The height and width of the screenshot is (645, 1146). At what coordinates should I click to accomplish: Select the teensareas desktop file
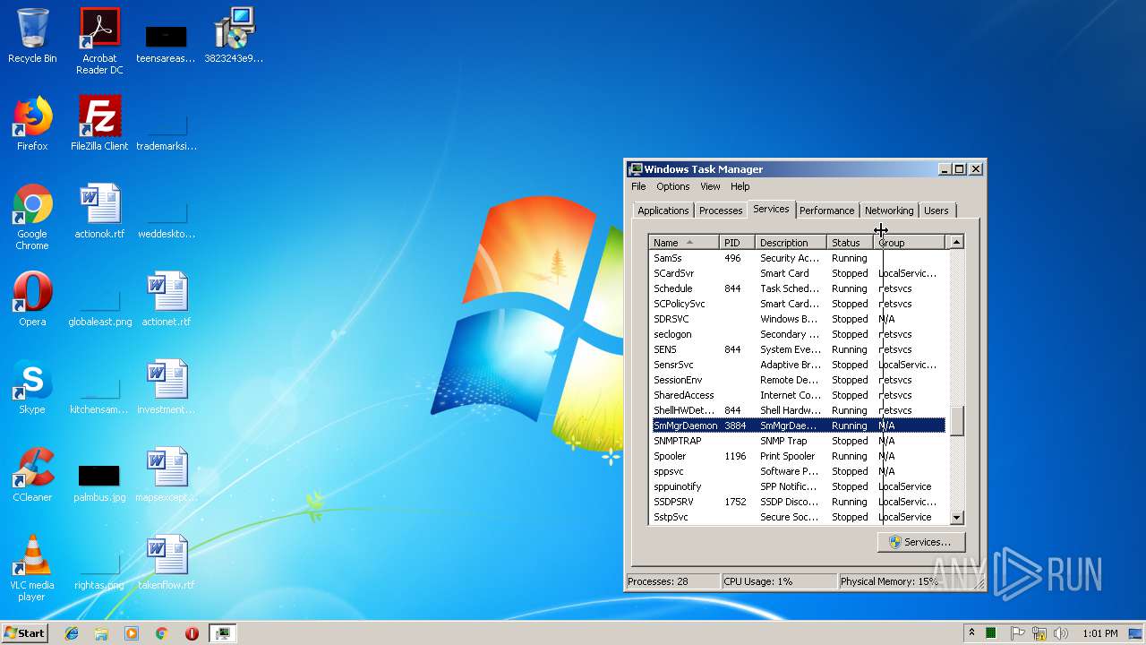166,43
